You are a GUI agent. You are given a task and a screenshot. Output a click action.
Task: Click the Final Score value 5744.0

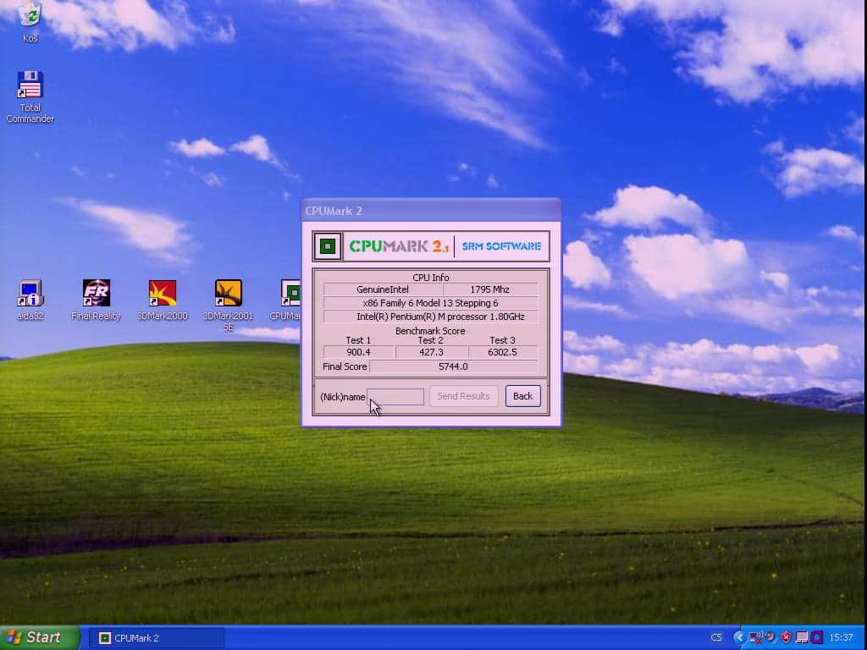pyautogui.click(x=453, y=366)
